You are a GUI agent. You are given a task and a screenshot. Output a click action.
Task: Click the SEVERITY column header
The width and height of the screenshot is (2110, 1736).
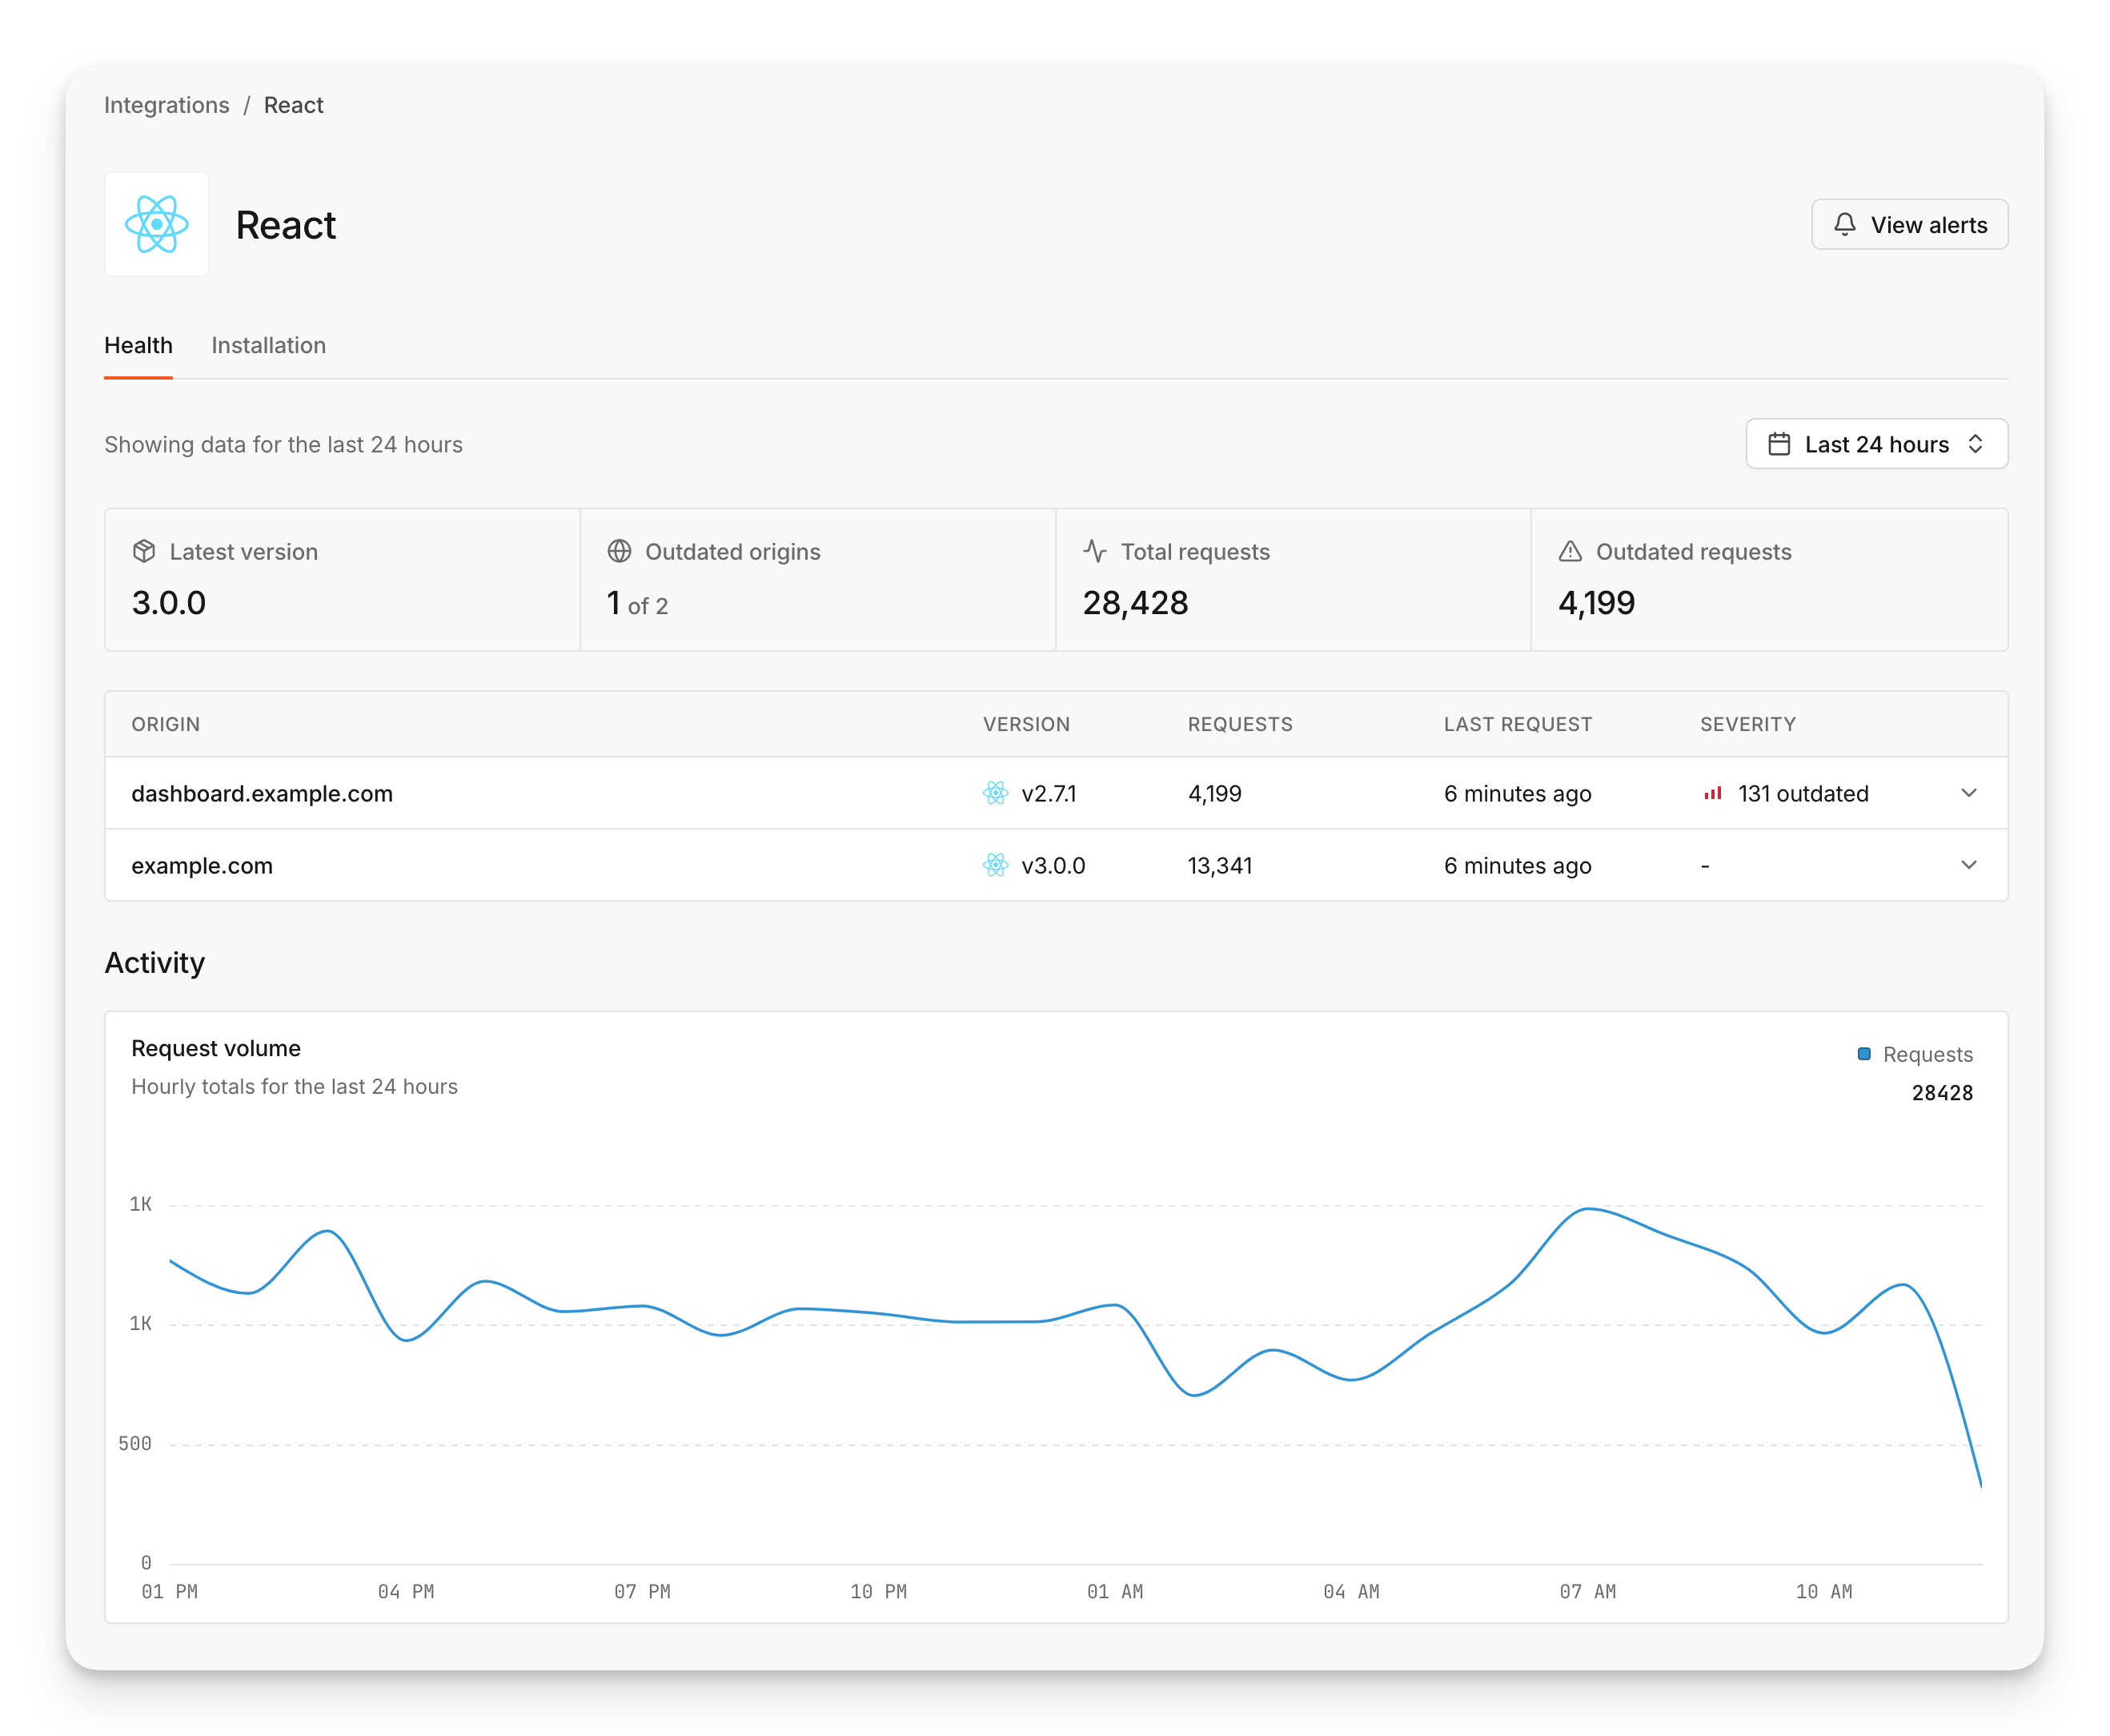(x=1747, y=724)
